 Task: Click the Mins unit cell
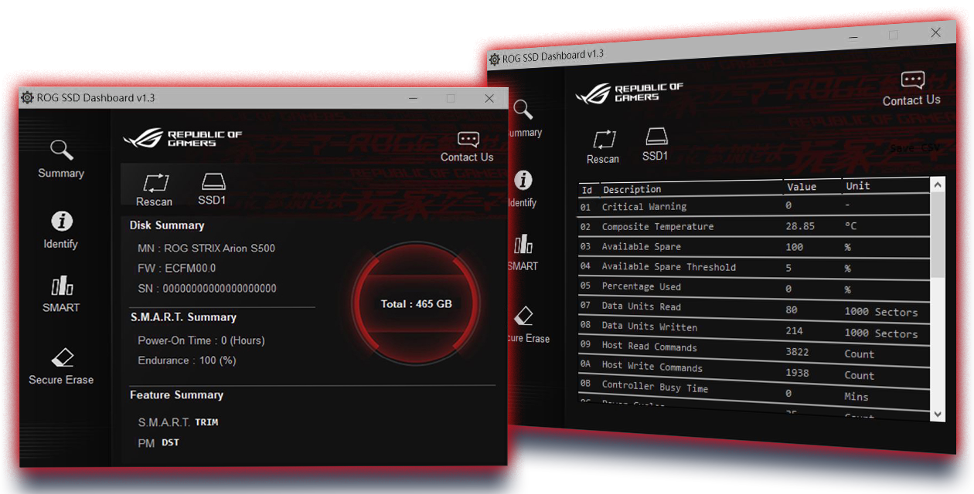coord(857,397)
